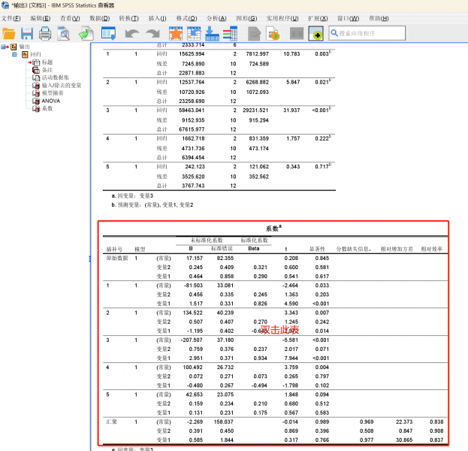
Task: Click the 输出 root log icon in outline
Action: (14, 47)
